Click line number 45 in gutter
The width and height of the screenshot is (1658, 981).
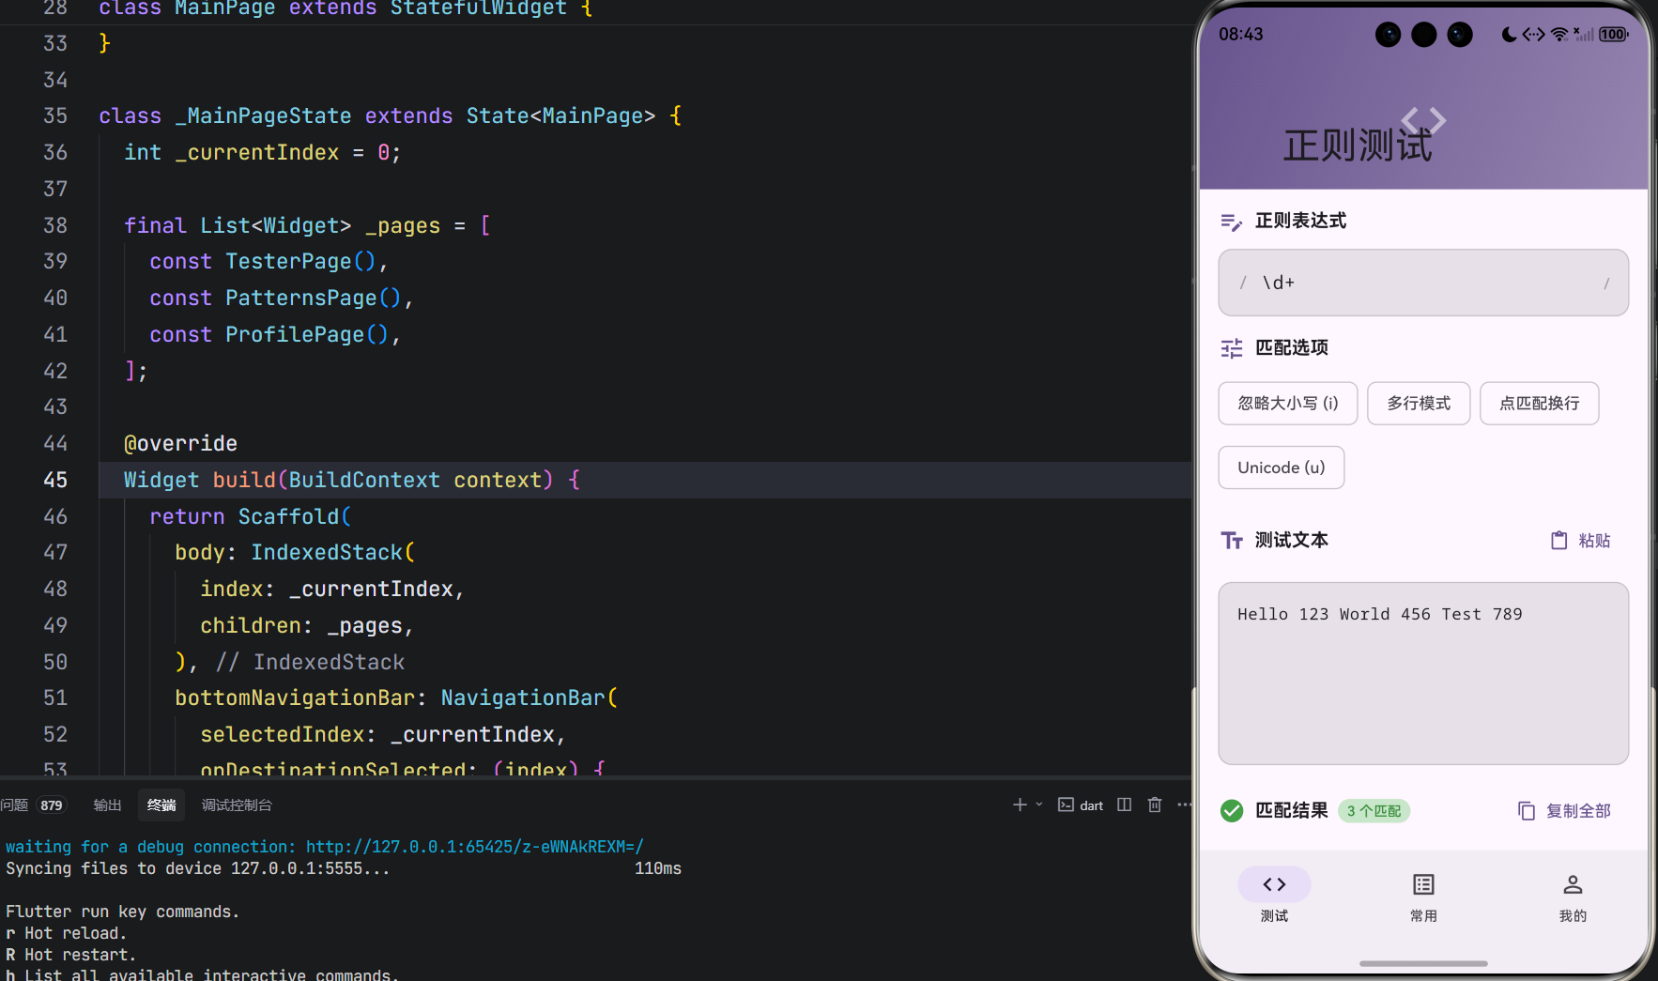click(55, 480)
